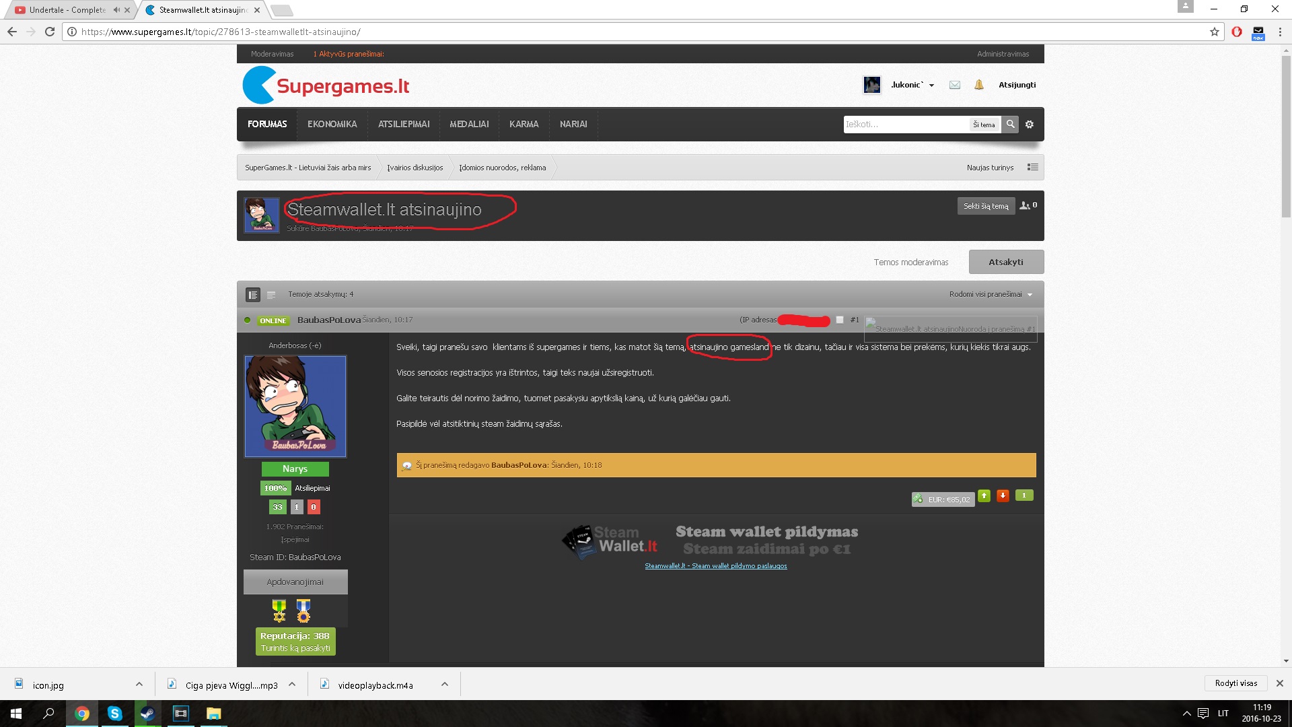Vote down the post with the red arrow
Viewport: 1292px width, 727px height.
pyautogui.click(x=1003, y=496)
